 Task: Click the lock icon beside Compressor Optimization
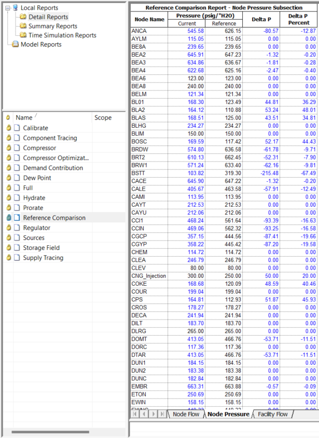pyautogui.click(x=9, y=158)
